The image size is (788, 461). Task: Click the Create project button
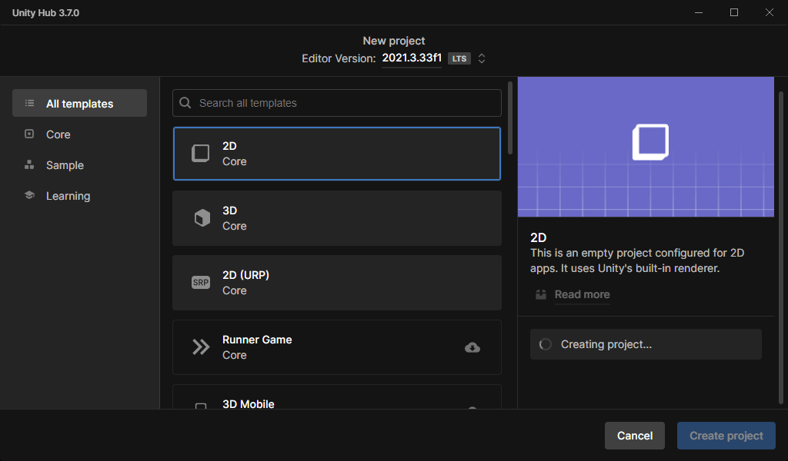tap(726, 436)
